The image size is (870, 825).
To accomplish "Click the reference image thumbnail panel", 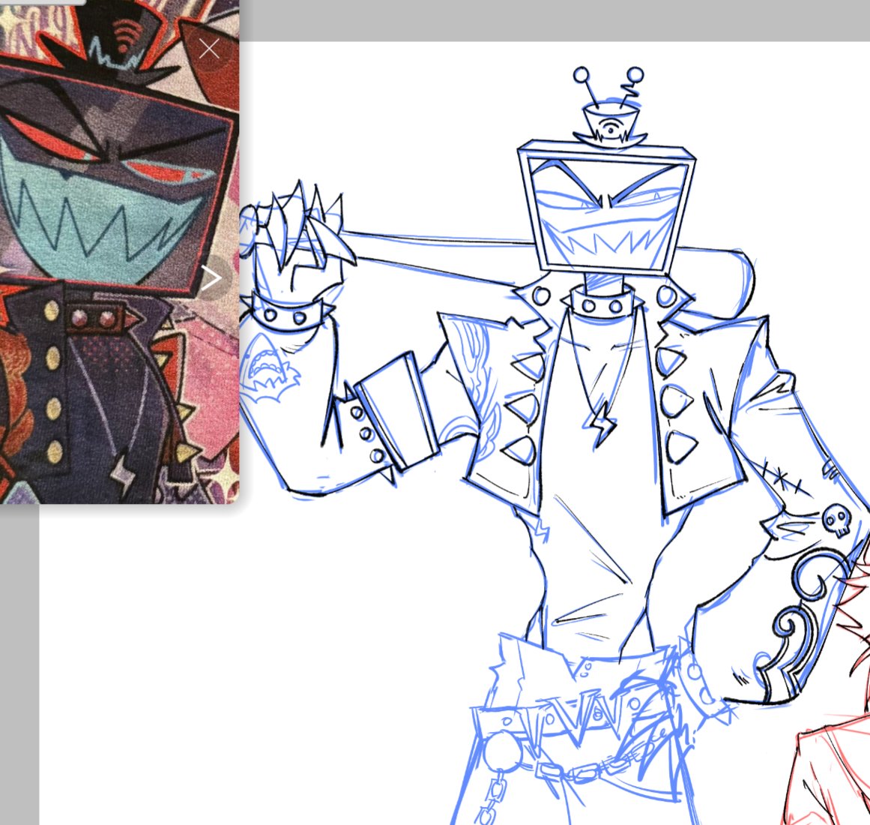I will (119, 251).
